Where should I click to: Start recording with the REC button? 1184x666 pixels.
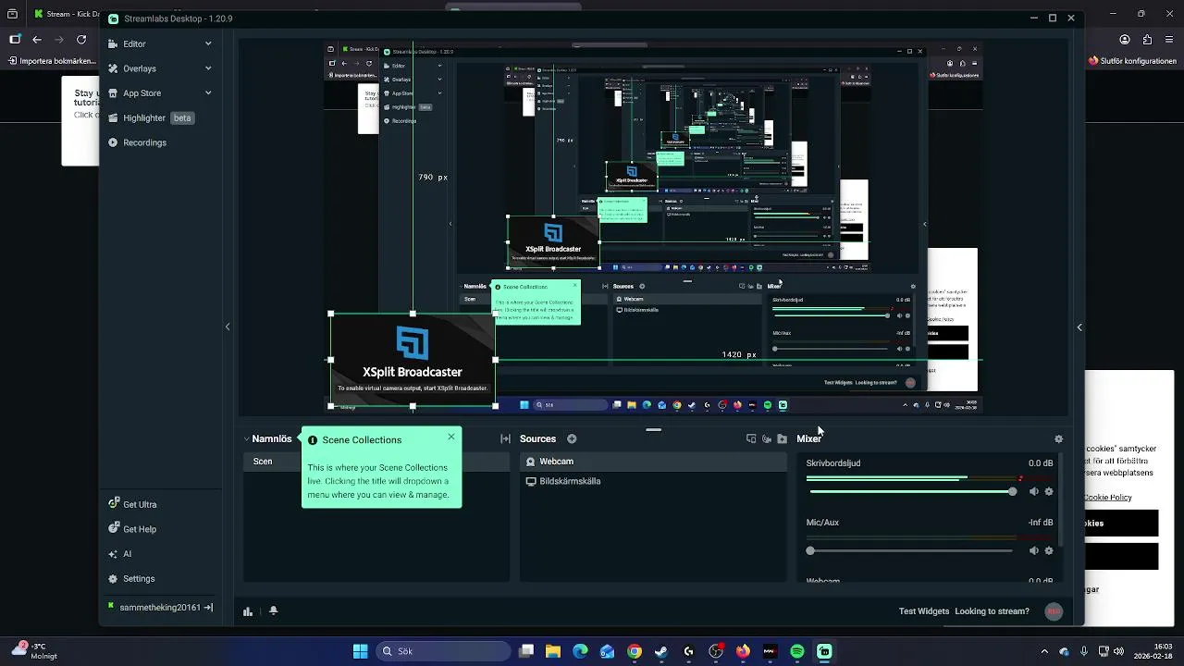point(1054,611)
